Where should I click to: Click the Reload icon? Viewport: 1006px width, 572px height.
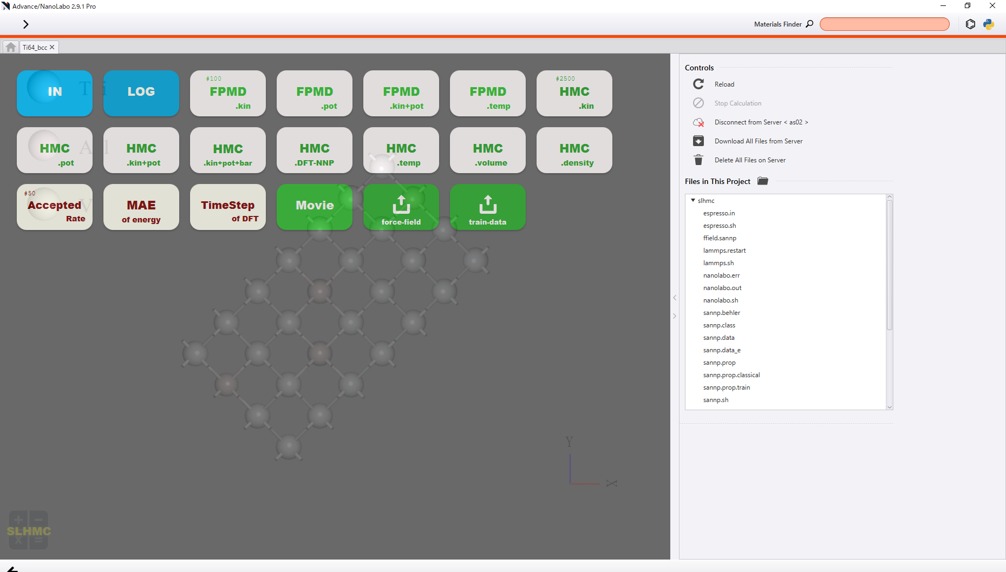coord(698,84)
